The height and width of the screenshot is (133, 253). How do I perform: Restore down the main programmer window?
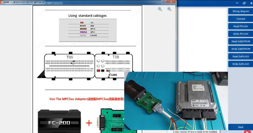coord(244,3)
